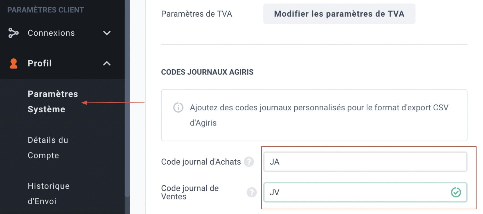483x214 pixels.
Task: Click help icon next to Code journal d'Achats
Action: 249,162
